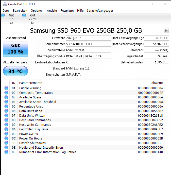Click the Parametername column header

31,83
